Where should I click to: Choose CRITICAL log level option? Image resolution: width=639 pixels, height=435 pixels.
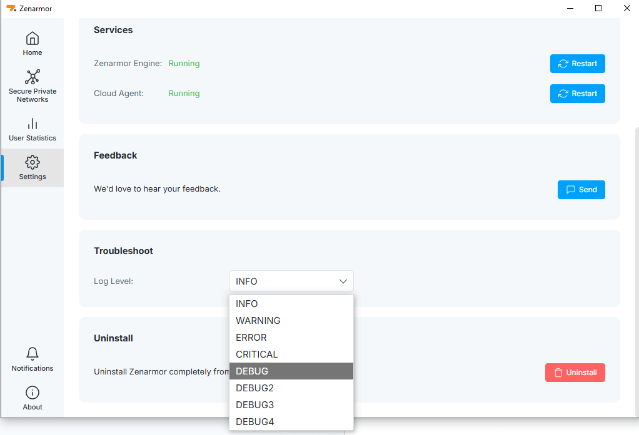291,354
